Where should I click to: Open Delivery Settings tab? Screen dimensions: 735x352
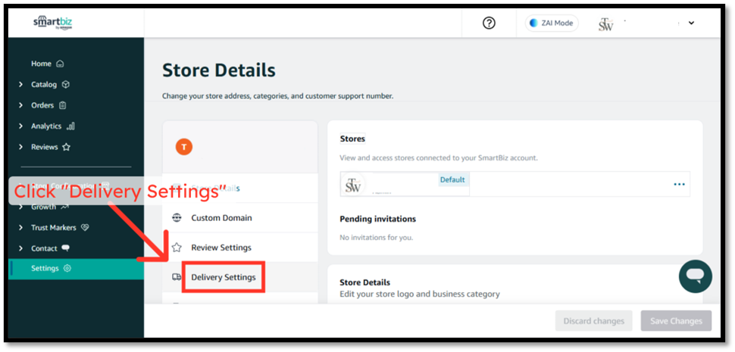(223, 278)
